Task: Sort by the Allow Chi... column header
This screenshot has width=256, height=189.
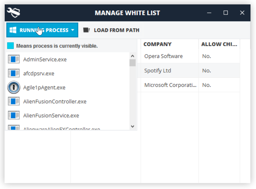Action: click(x=219, y=44)
